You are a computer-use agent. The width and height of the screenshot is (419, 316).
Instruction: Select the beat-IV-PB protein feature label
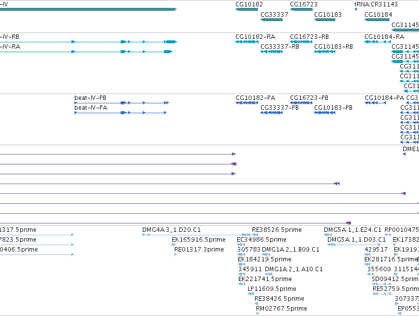point(90,98)
